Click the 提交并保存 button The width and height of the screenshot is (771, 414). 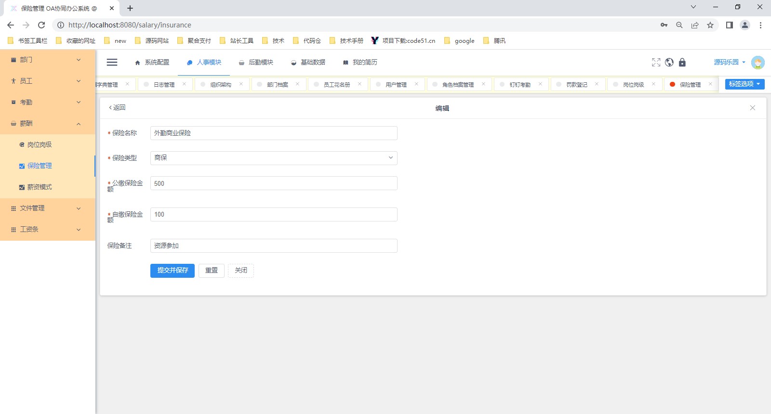(x=172, y=271)
